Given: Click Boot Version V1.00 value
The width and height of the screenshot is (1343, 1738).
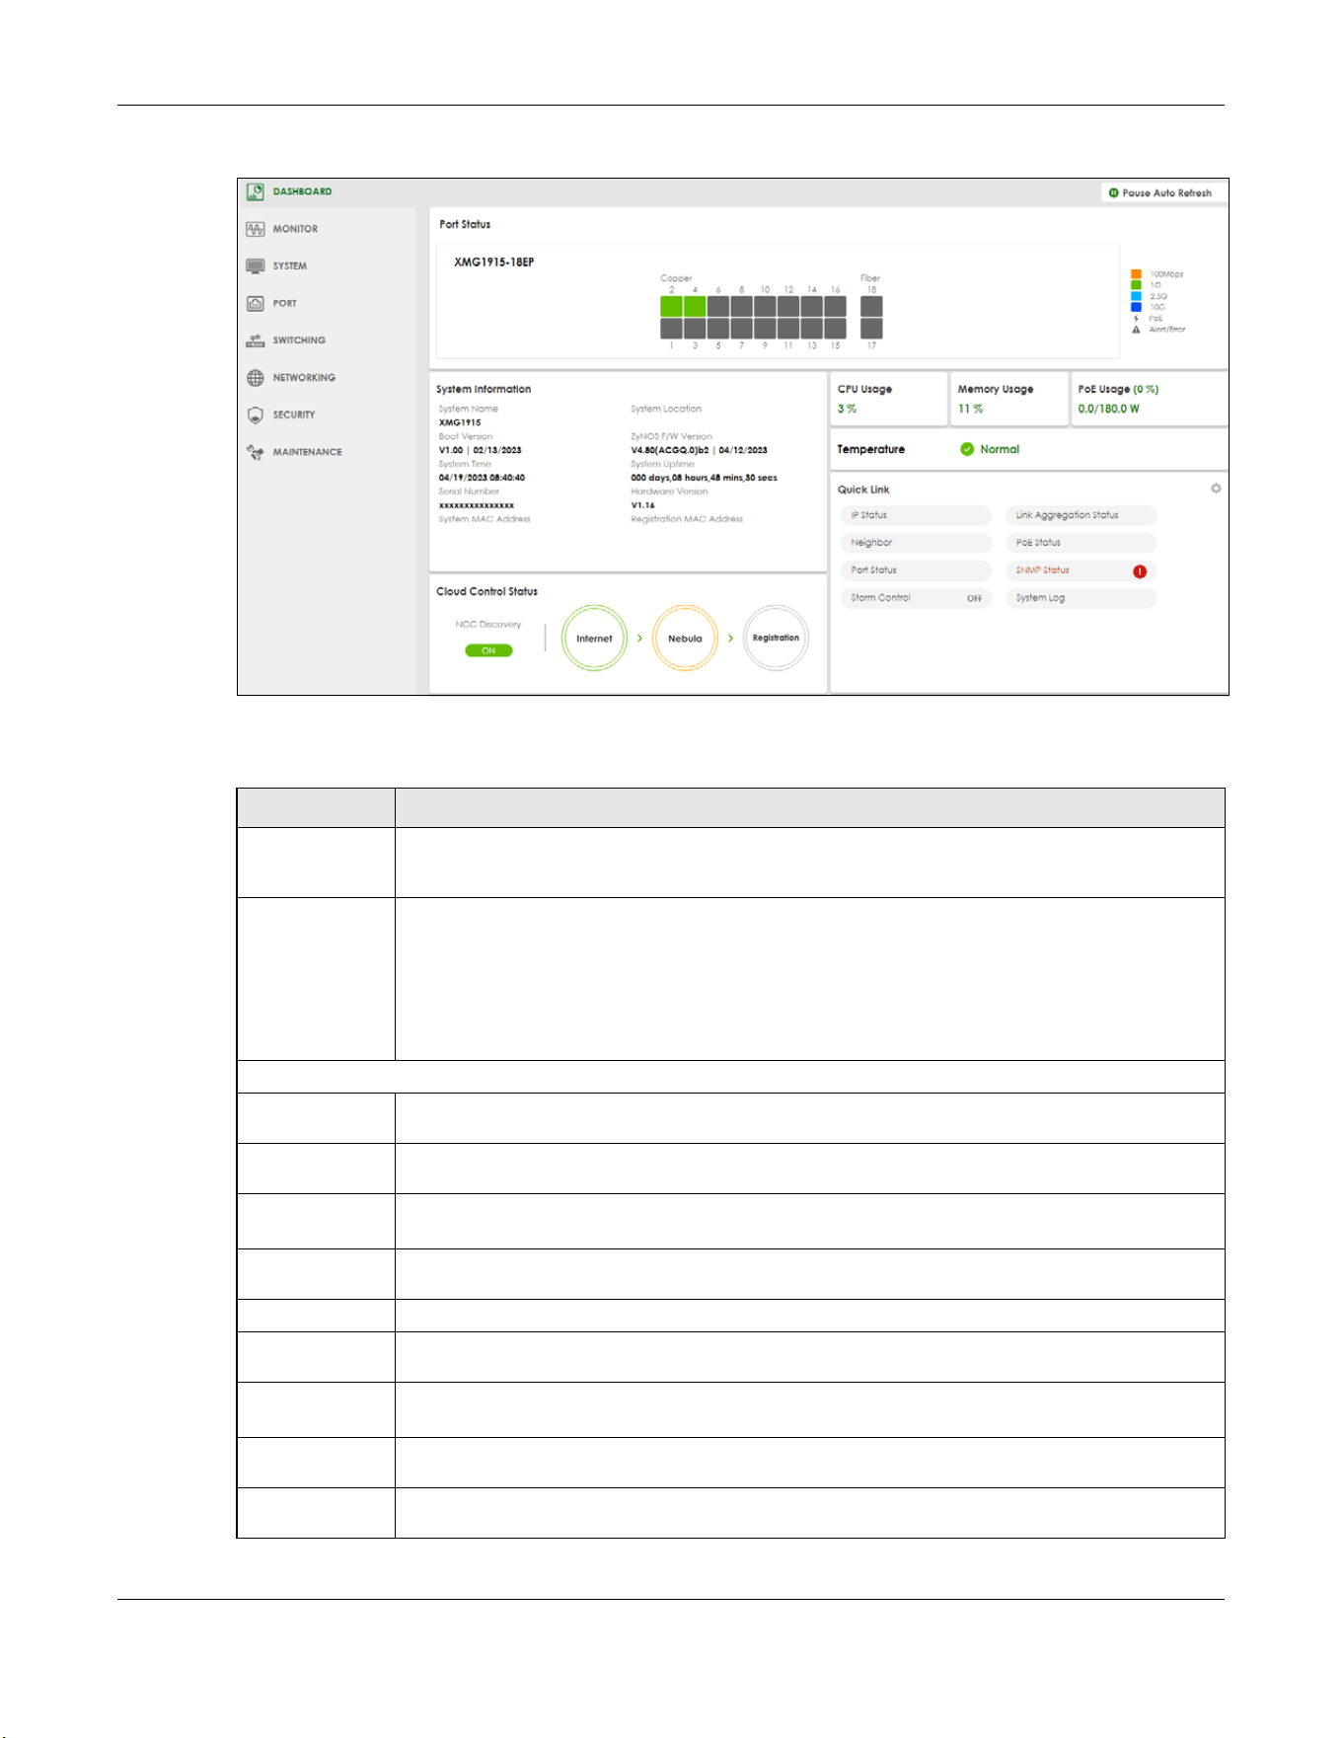Looking at the screenshot, I should pyautogui.click(x=451, y=450).
